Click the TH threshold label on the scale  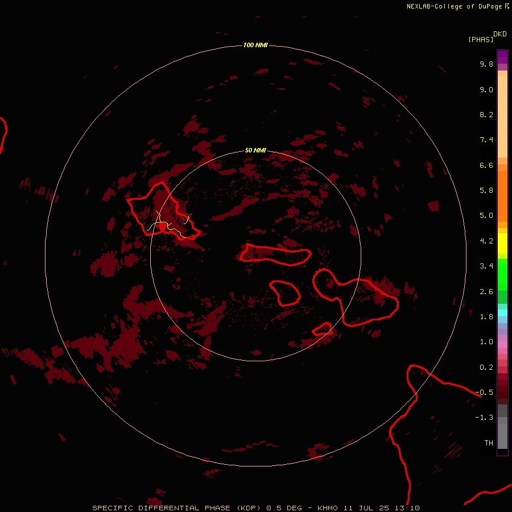click(489, 443)
